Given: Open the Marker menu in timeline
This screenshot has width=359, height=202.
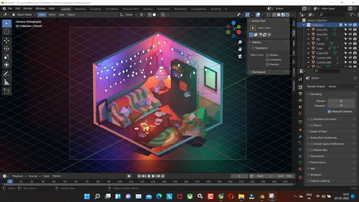Looking at the screenshot, I should 57,176.
